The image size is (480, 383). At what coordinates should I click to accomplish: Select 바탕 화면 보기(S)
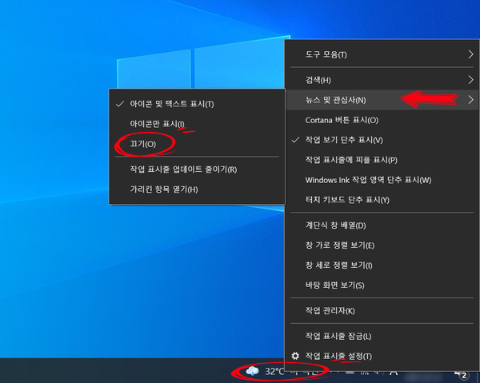coord(382,285)
